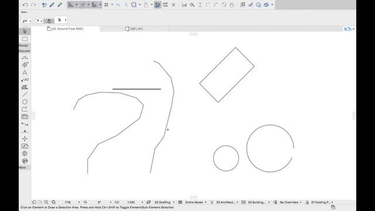
Task: Click the split-view window icon in toolbar
Action: point(165,5)
